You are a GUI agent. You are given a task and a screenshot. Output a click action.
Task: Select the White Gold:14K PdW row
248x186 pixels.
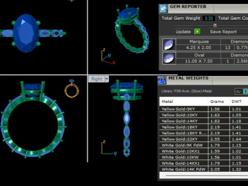(204, 169)
